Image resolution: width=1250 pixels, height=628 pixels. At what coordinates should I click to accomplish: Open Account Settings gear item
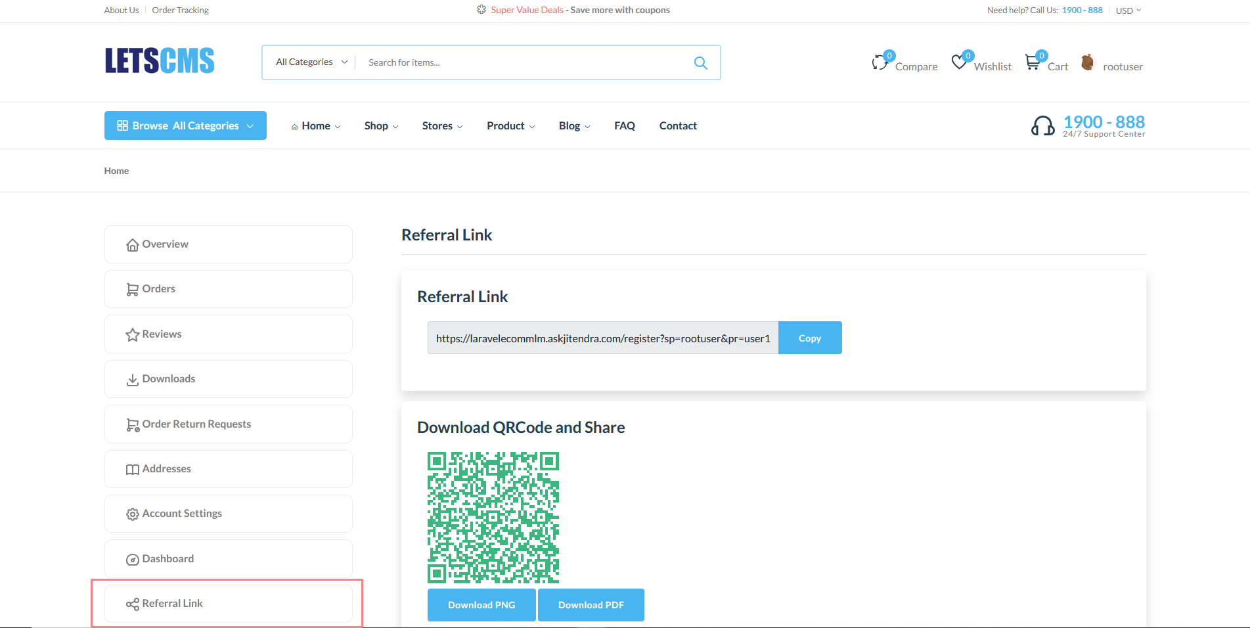coord(181,513)
